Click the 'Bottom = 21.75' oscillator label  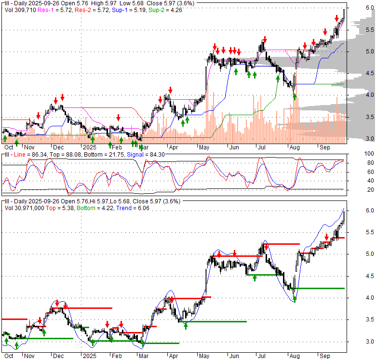click(104, 155)
